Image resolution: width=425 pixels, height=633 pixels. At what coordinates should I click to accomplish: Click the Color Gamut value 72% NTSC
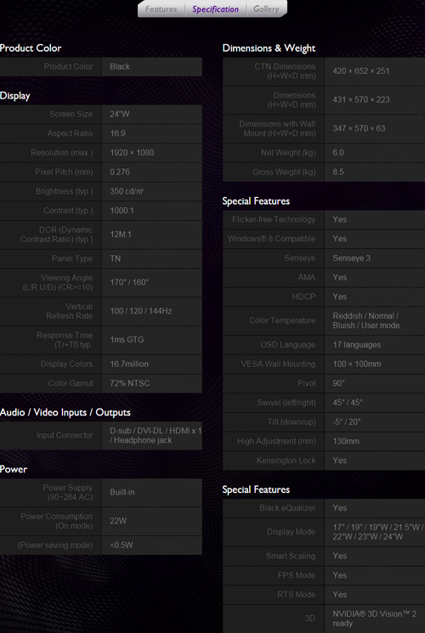[x=130, y=383]
